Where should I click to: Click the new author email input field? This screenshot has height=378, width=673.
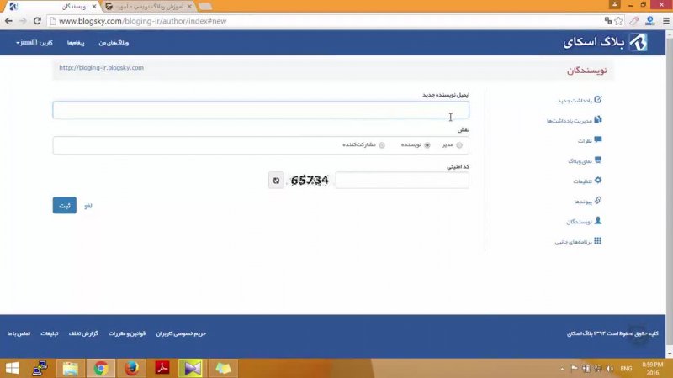click(261, 110)
